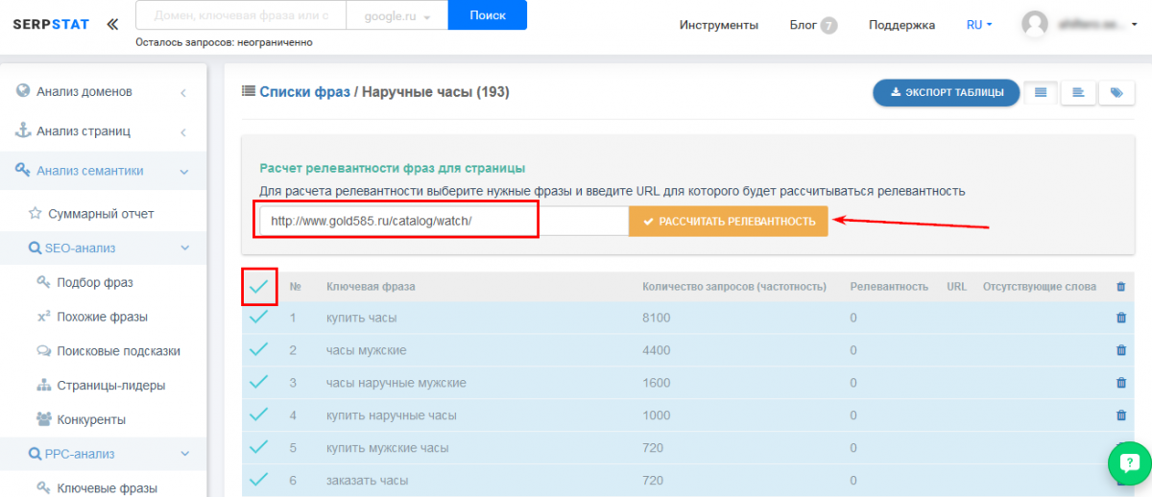Open 'Инструменты' in top menu
Image resolution: width=1152 pixels, height=497 pixels.
718,25
